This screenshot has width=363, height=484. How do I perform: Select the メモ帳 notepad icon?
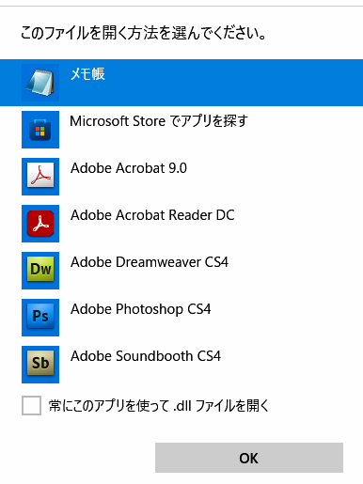pyautogui.click(x=40, y=83)
